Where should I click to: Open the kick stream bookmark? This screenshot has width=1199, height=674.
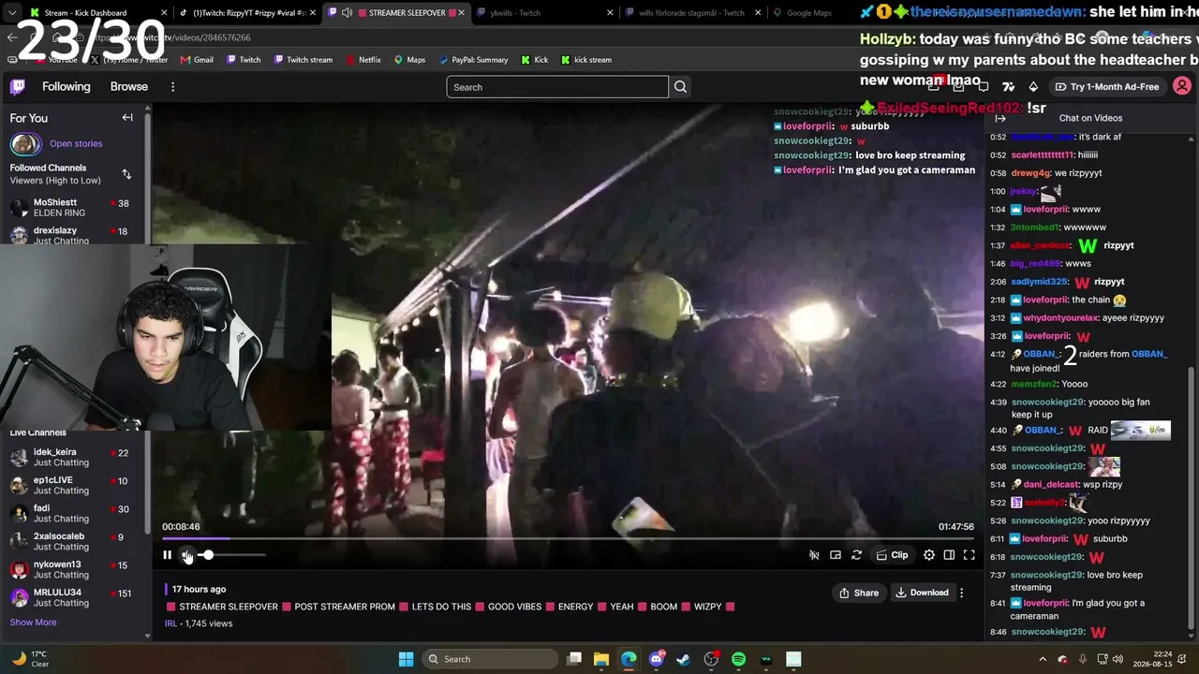pos(585,60)
